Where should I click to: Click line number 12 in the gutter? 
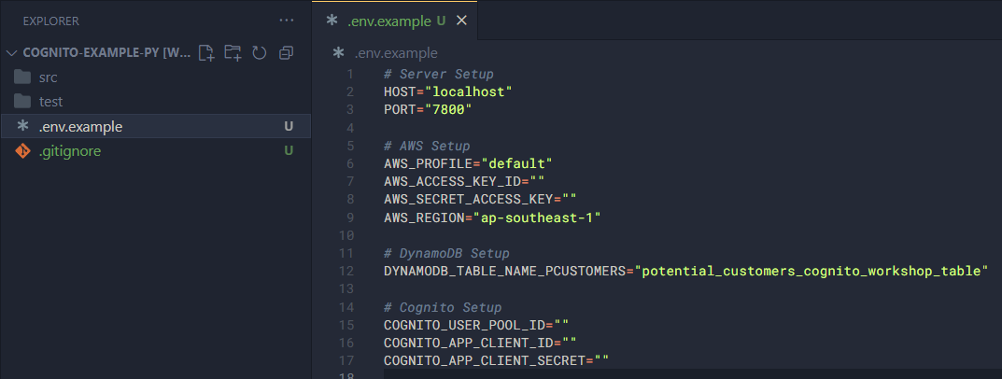point(348,272)
